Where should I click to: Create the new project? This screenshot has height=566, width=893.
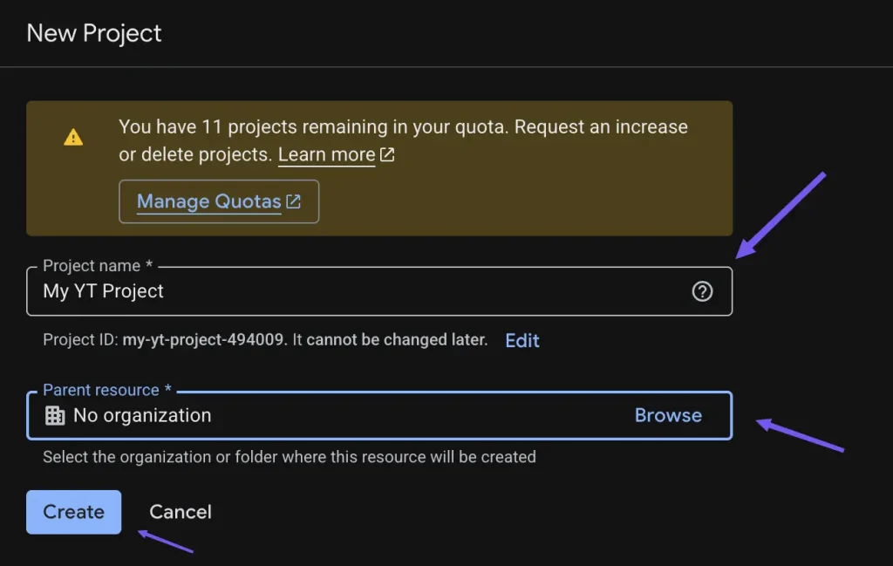[x=73, y=512]
